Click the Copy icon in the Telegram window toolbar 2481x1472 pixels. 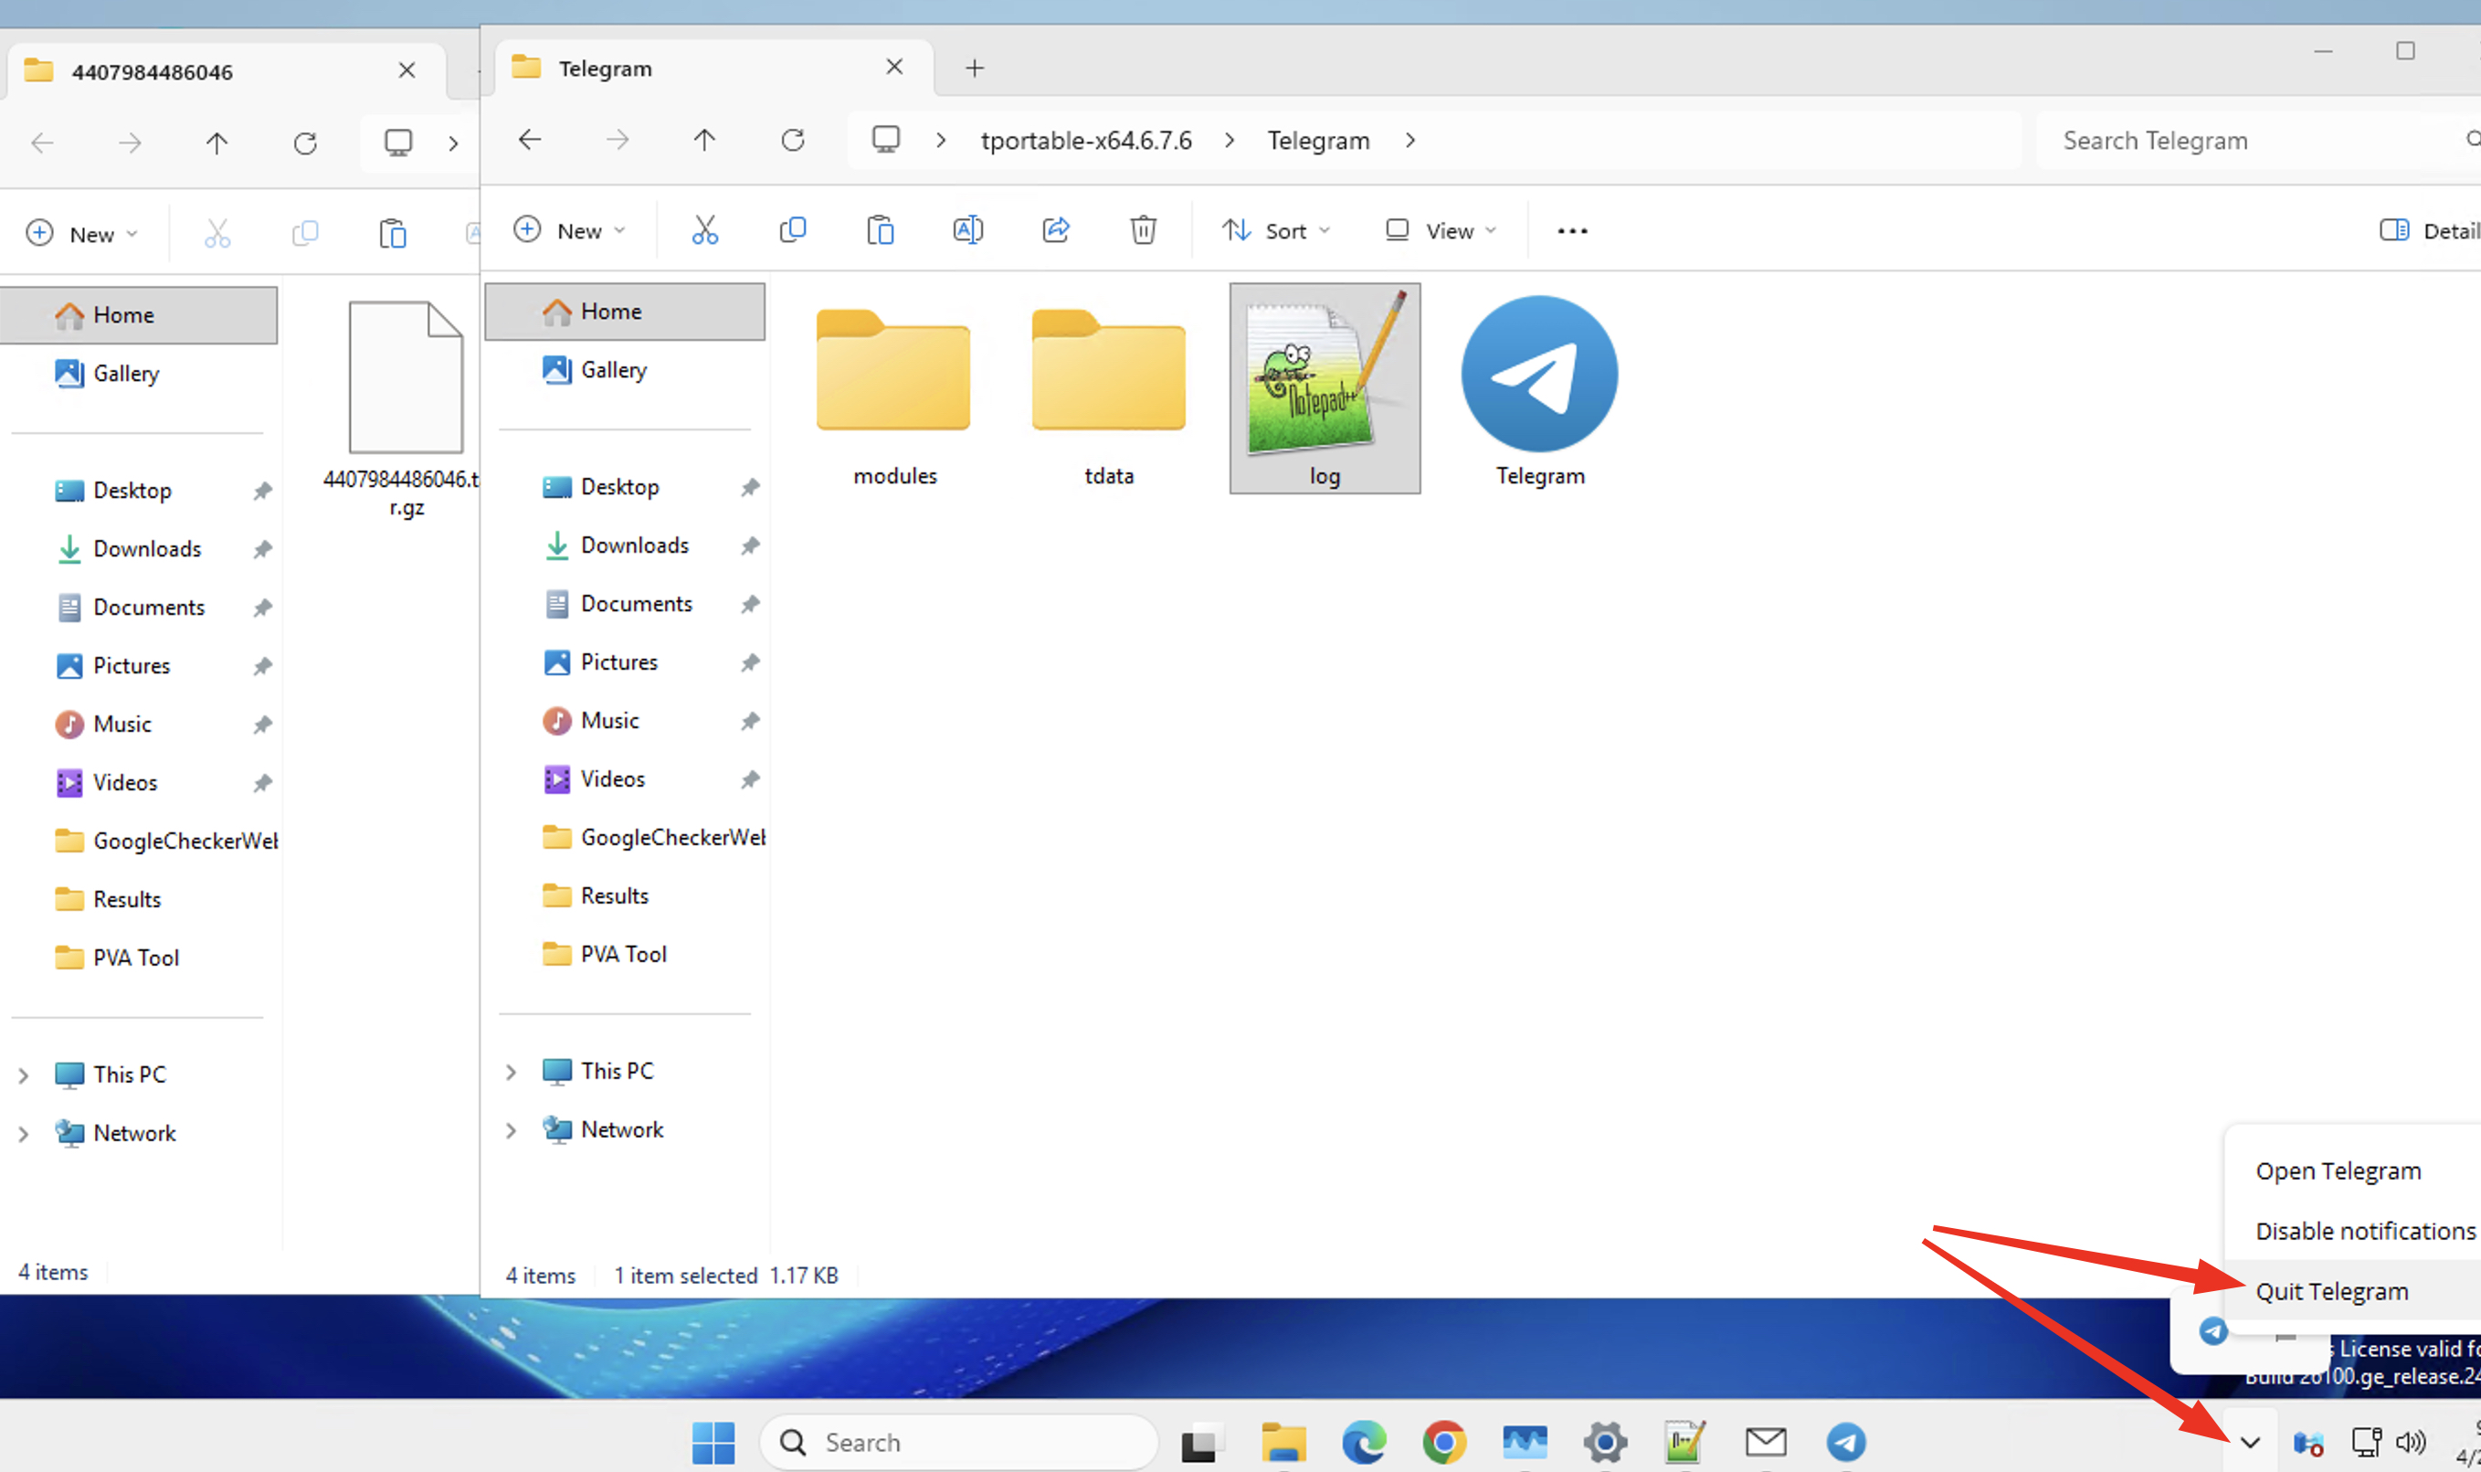[792, 230]
